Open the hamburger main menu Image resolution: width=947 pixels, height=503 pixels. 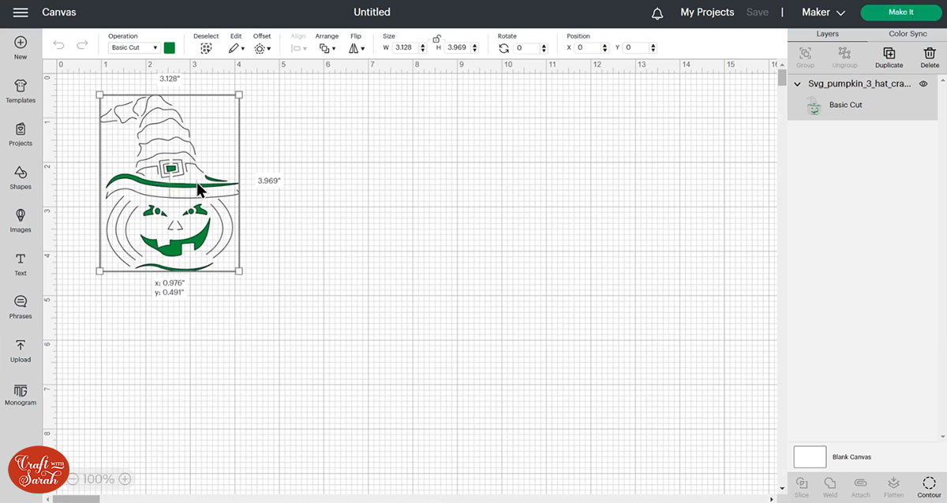[x=21, y=13]
